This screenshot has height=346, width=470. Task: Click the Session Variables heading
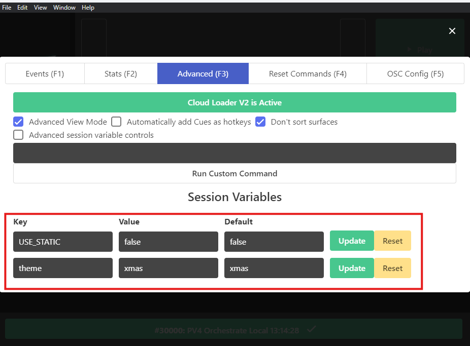234,197
